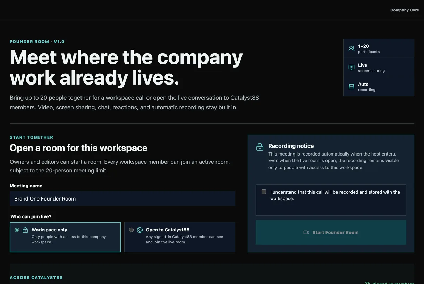424x284 pixels.
Task: Click the '1–20' participants text
Action: coord(364,46)
